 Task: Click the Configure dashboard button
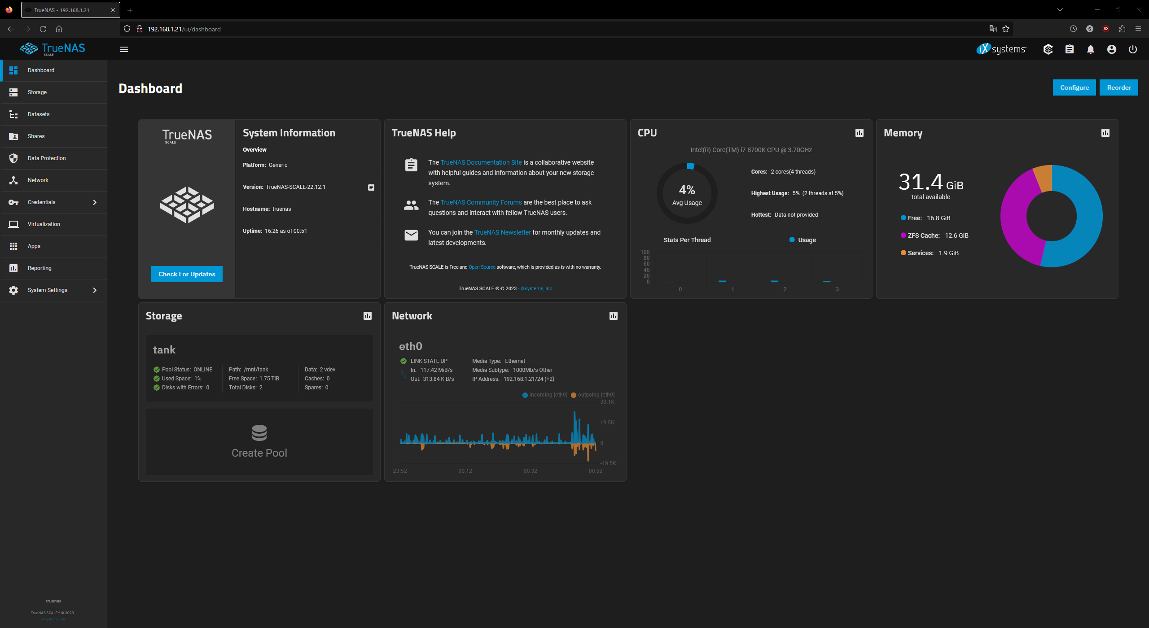1074,87
